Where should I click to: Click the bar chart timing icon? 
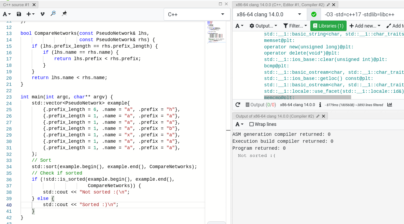(x=390, y=105)
